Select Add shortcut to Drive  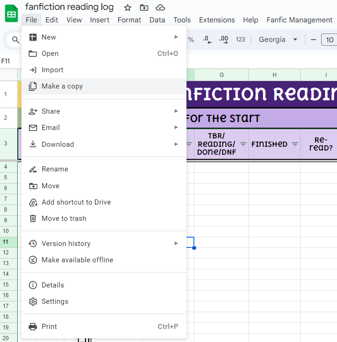tap(104, 202)
